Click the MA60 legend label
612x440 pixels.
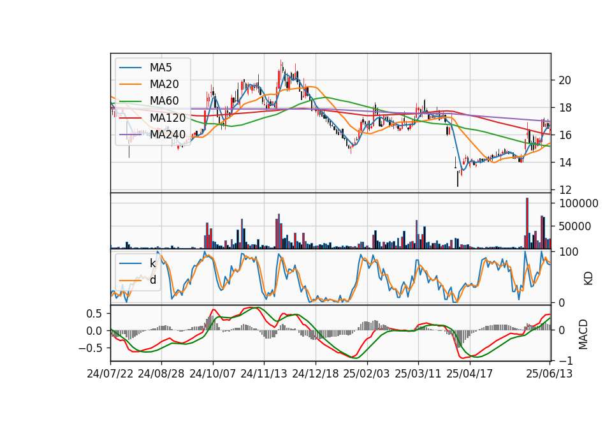(x=164, y=101)
